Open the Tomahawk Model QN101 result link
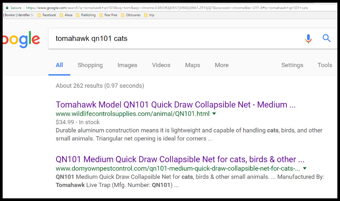Image resolution: width=340 pixels, height=201 pixels. 176,105
